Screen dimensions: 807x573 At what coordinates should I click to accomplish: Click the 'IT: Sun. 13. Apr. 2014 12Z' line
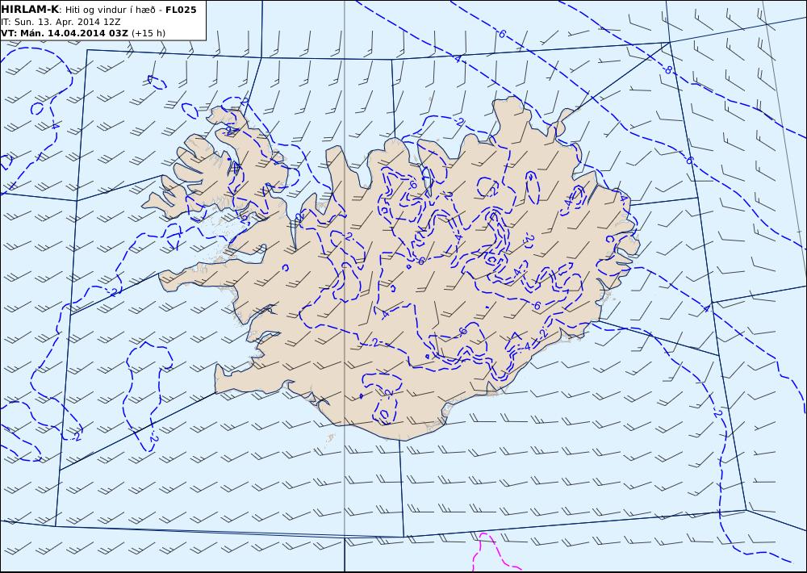pyautogui.click(x=61, y=22)
